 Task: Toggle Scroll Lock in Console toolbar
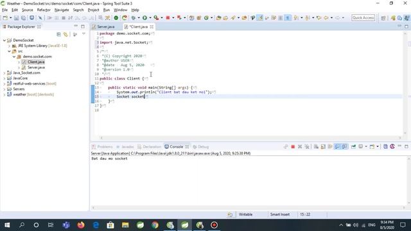[x=323, y=147]
